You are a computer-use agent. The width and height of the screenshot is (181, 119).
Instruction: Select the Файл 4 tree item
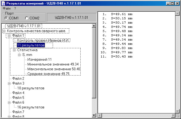click(x=18, y=93)
